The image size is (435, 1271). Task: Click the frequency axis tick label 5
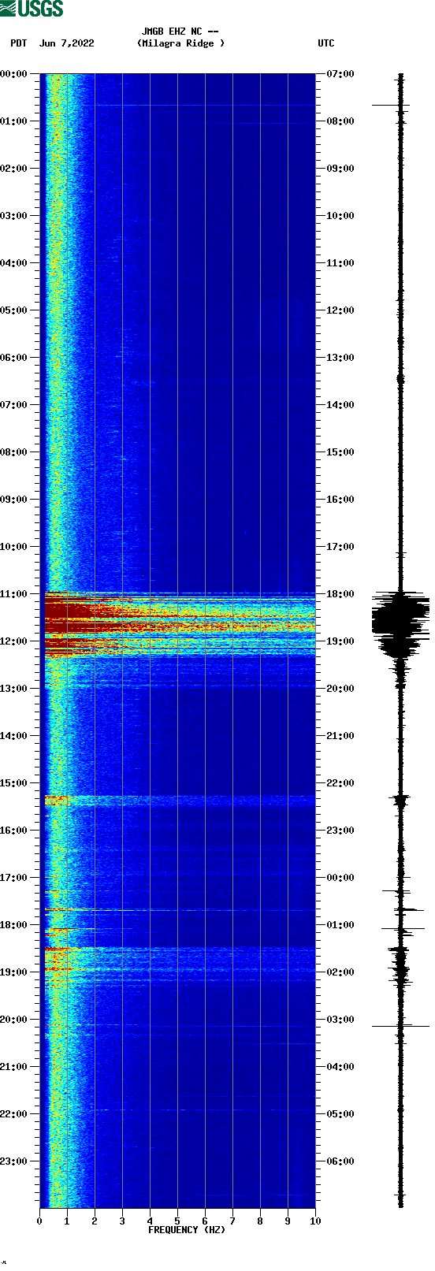(x=177, y=1221)
